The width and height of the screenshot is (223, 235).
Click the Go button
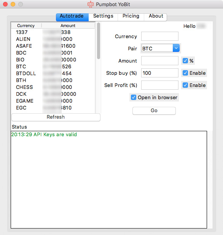154,111
